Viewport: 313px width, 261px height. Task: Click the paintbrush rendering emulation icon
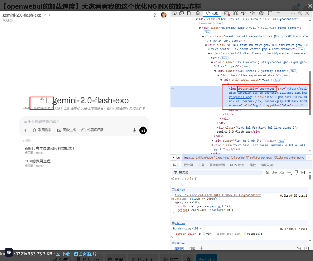pyautogui.click(x=297, y=172)
